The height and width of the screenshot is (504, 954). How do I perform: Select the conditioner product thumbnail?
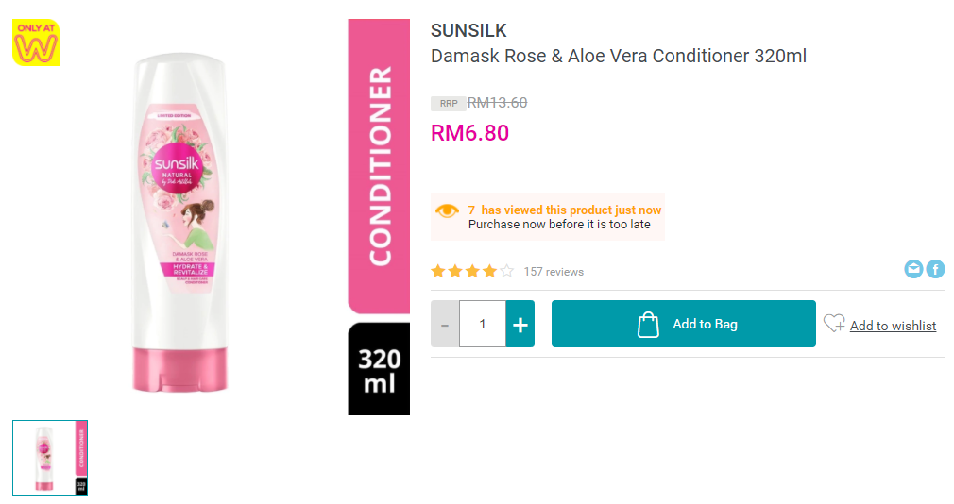point(50,458)
